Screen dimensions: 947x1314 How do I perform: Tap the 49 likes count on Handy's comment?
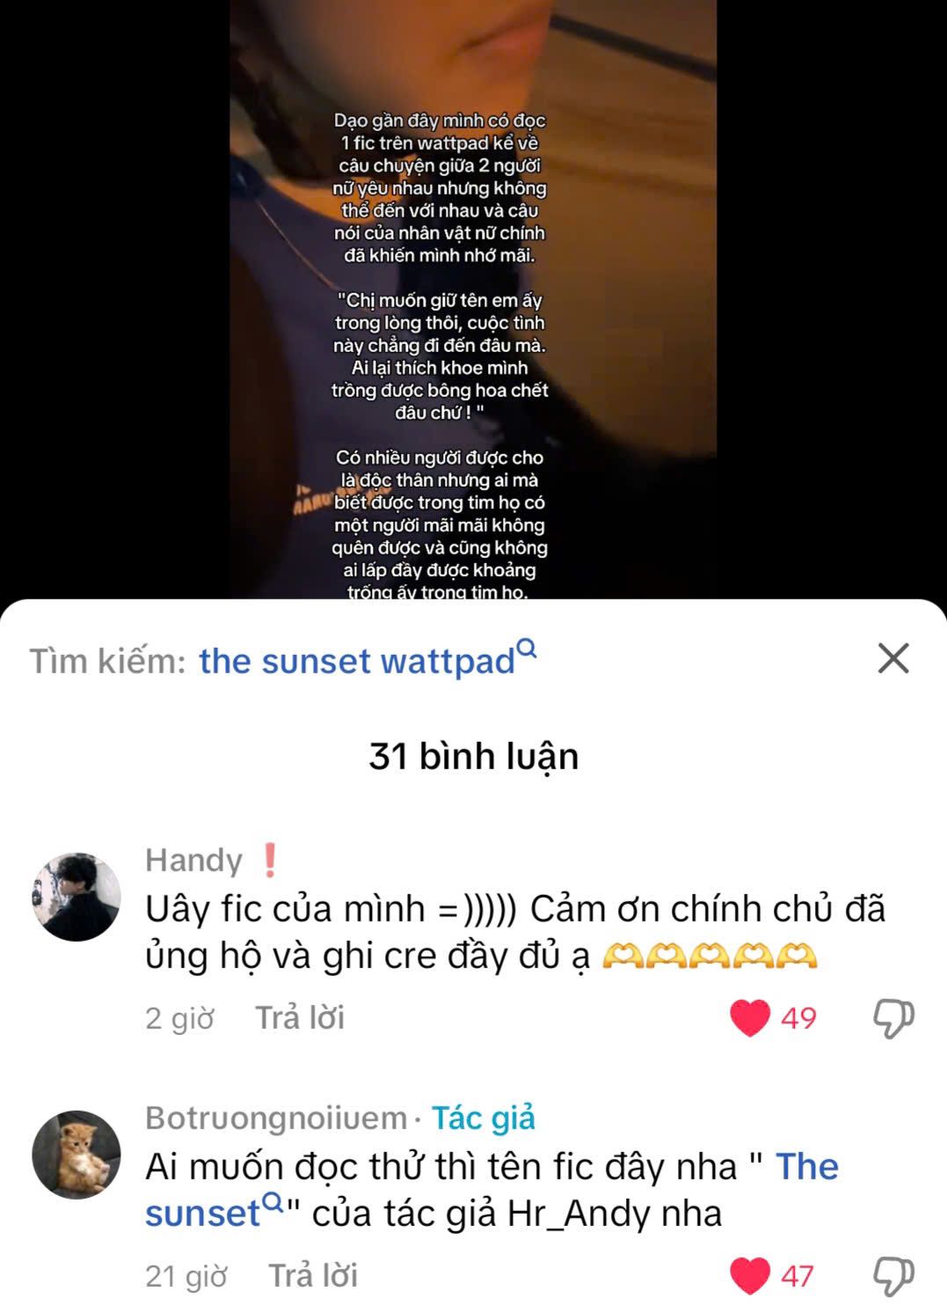798,1018
